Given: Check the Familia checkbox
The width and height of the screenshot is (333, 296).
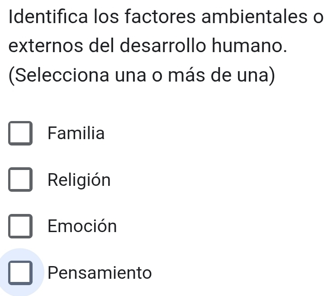Looking at the screenshot, I should pos(20,134).
